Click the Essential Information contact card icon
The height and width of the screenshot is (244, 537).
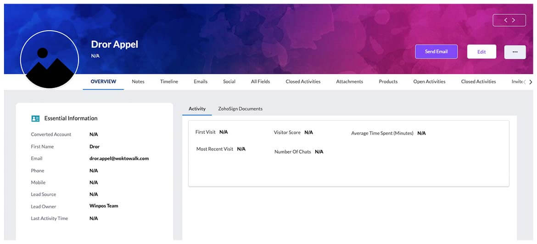(x=35, y=118)
